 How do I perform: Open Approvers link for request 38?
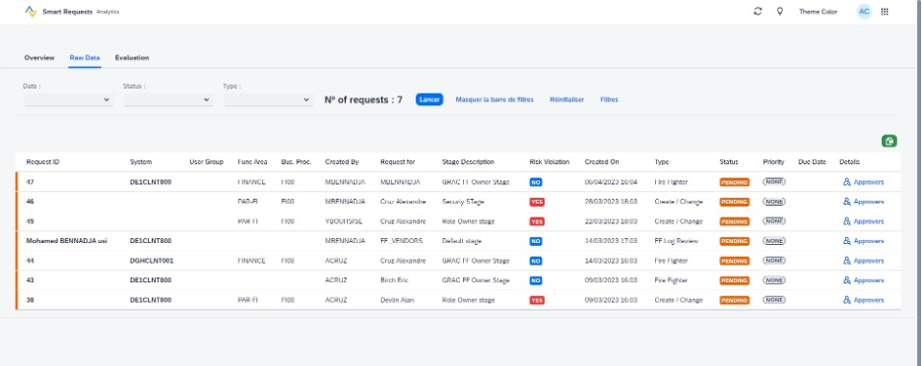pyautogui.click(x=869, y=300)
